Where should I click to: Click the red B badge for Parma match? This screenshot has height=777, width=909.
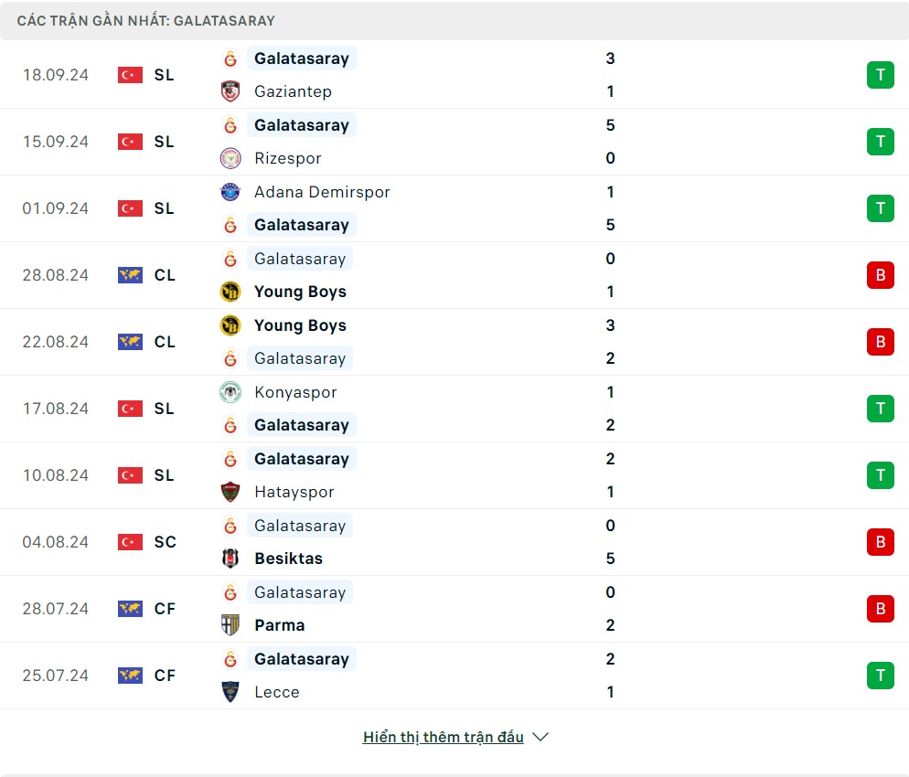click(x=880, y=609)
